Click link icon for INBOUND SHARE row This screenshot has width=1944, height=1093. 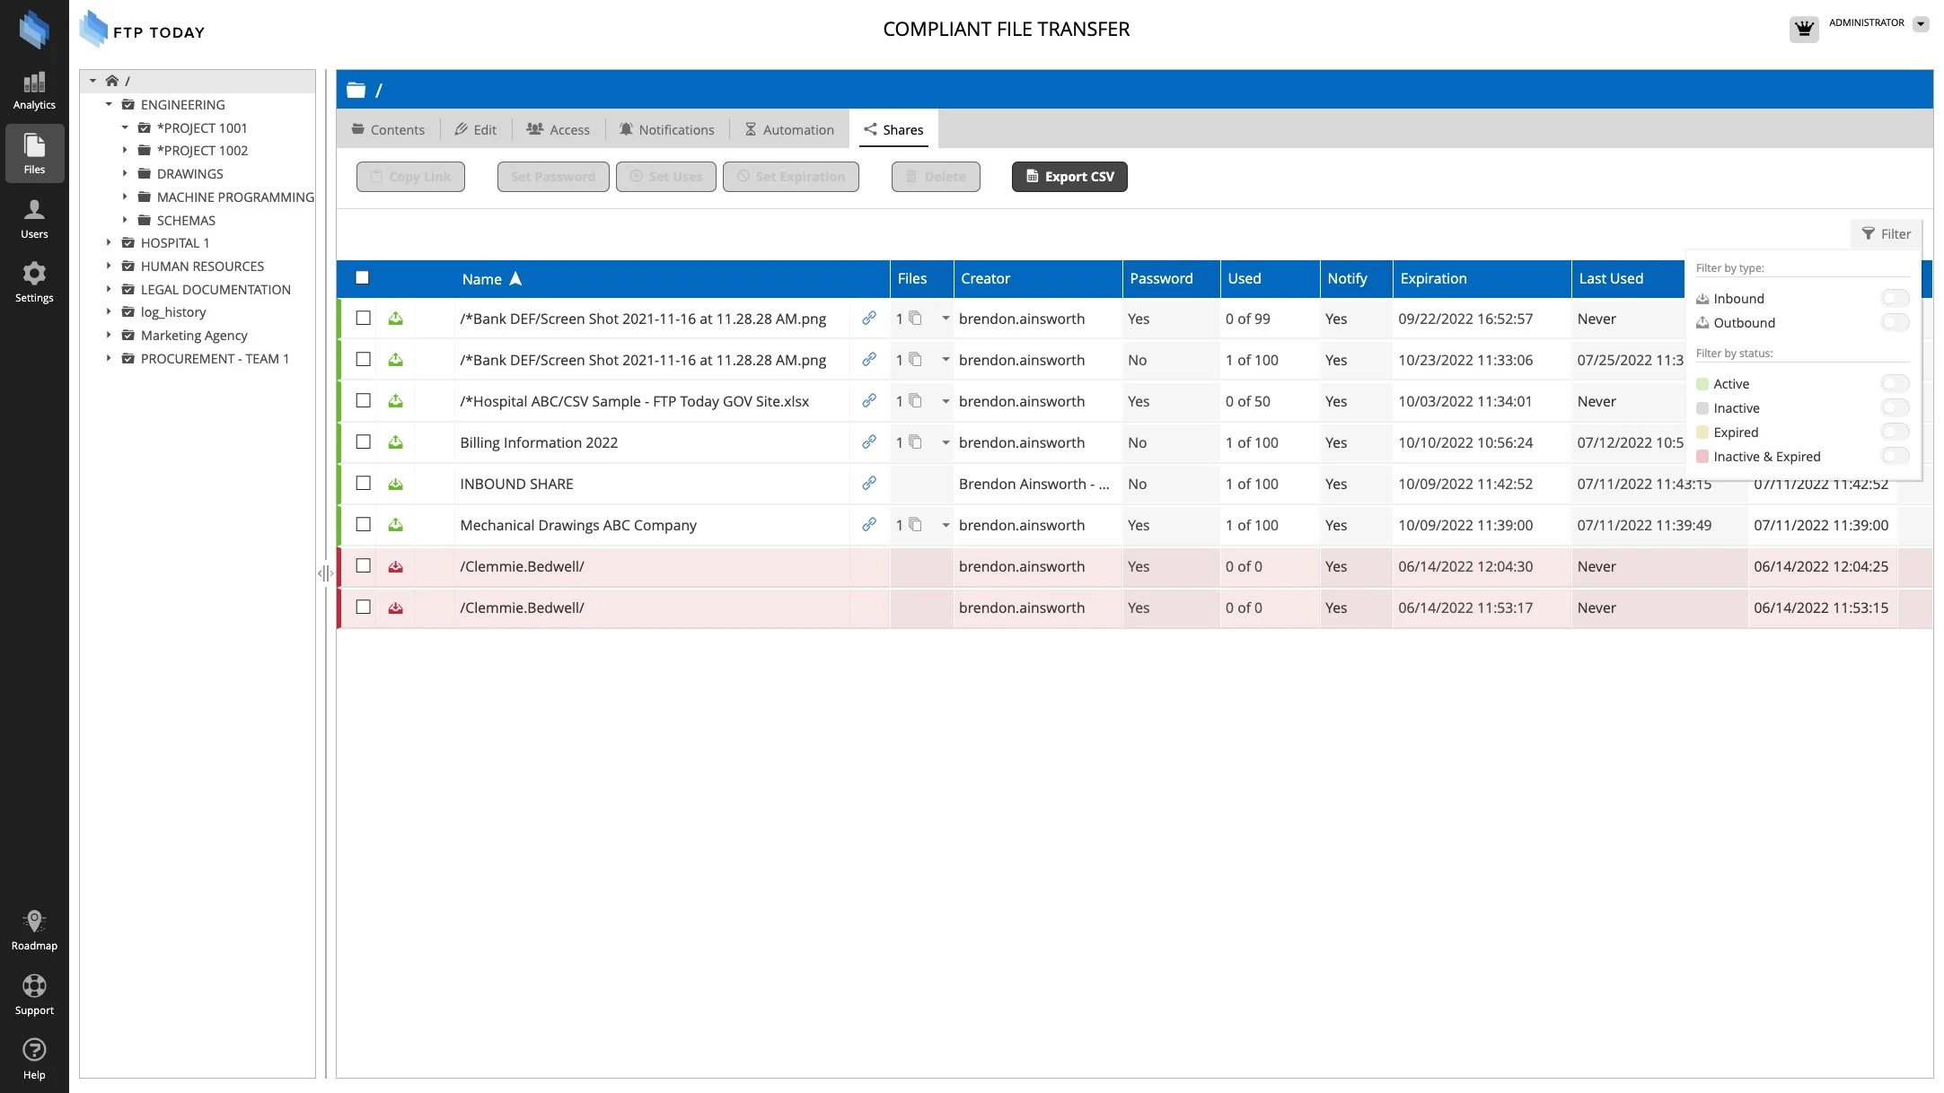pyautogui.click(x=868, y=484)
